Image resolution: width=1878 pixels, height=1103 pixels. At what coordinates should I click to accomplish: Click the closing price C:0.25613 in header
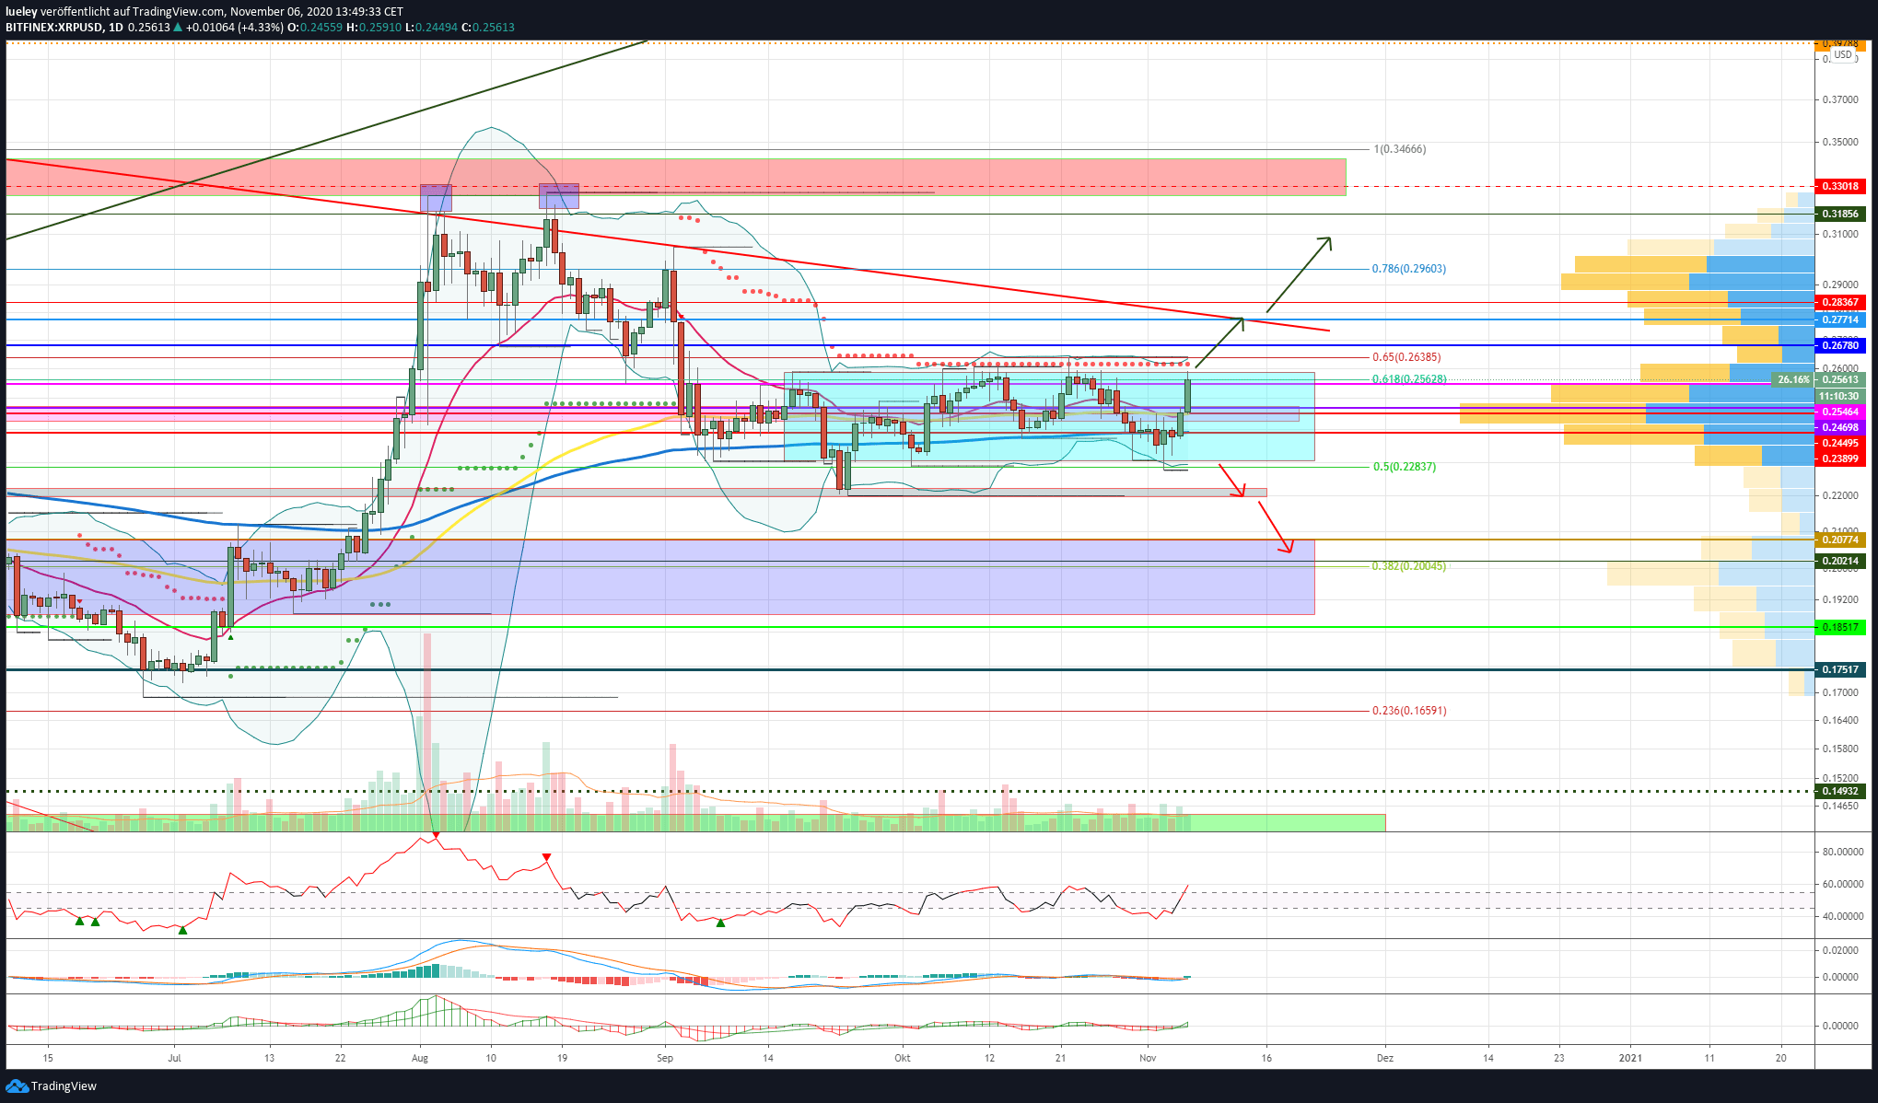488,28
